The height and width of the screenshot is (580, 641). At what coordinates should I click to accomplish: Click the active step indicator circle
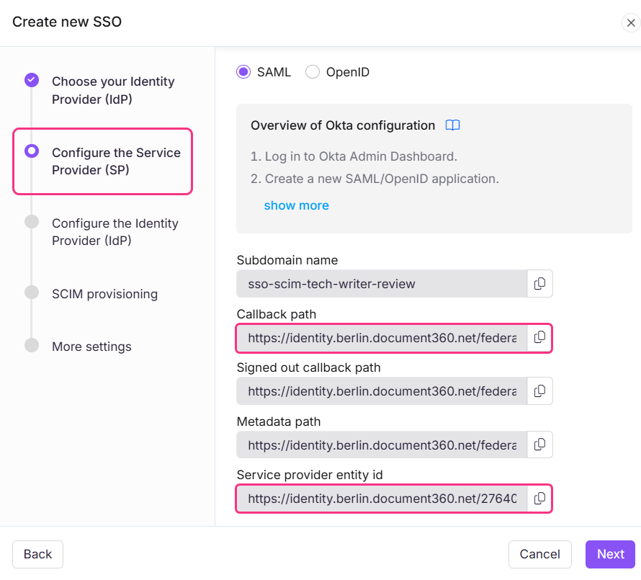coord(32,151)
